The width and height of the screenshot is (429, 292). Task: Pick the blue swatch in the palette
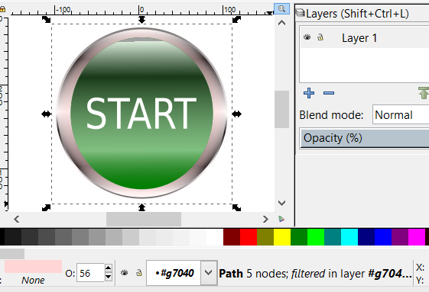click(x=383, y=237)
